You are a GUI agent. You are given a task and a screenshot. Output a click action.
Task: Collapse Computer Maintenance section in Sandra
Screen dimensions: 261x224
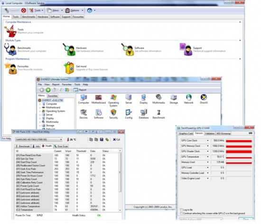pyautogui.click(x=240, y=22)
